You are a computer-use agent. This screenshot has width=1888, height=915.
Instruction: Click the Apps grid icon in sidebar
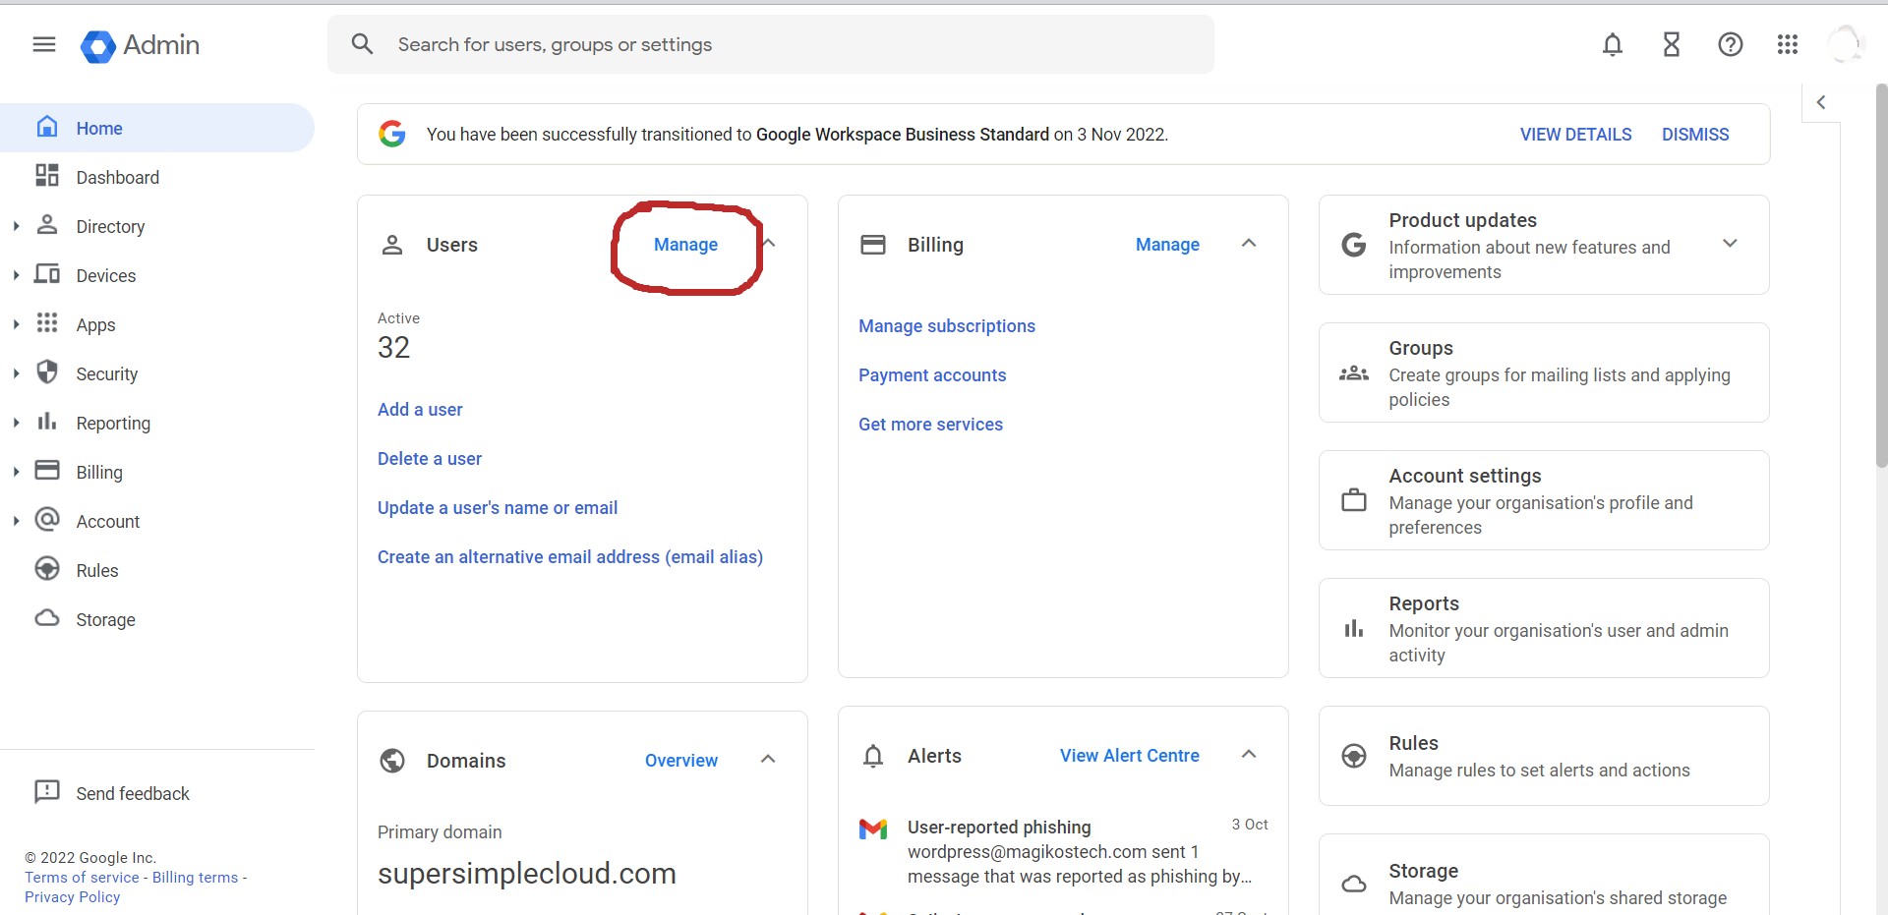tap(47, 323)
